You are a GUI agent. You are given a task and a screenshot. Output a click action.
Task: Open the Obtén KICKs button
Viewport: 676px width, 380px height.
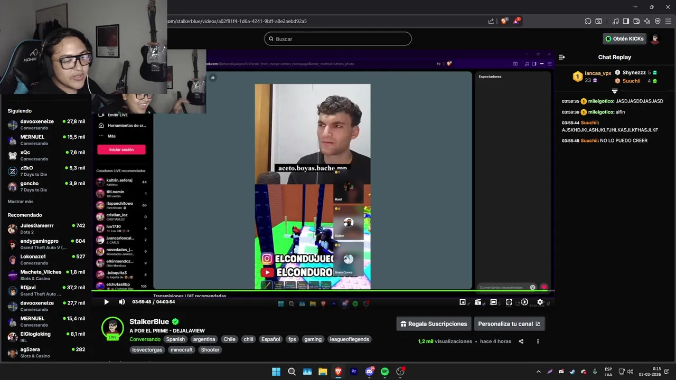click(x=624, y=39)
